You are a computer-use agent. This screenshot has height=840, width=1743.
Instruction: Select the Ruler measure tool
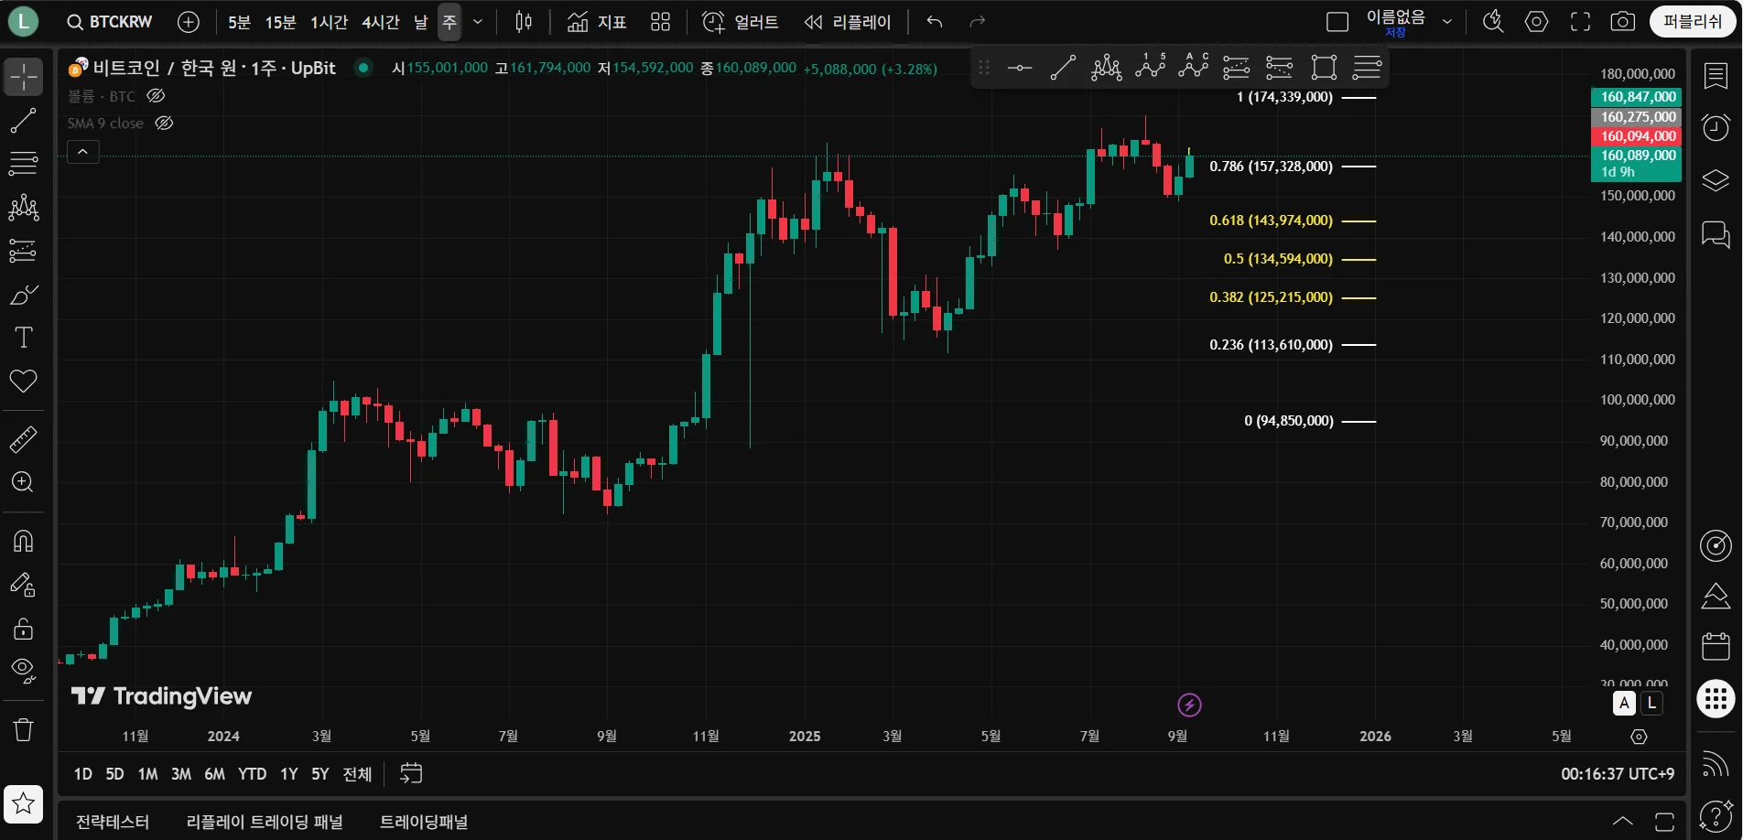coord(24,439)
